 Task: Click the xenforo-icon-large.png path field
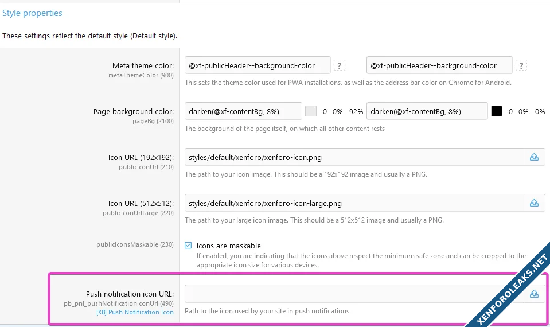(x=354, y=203)
